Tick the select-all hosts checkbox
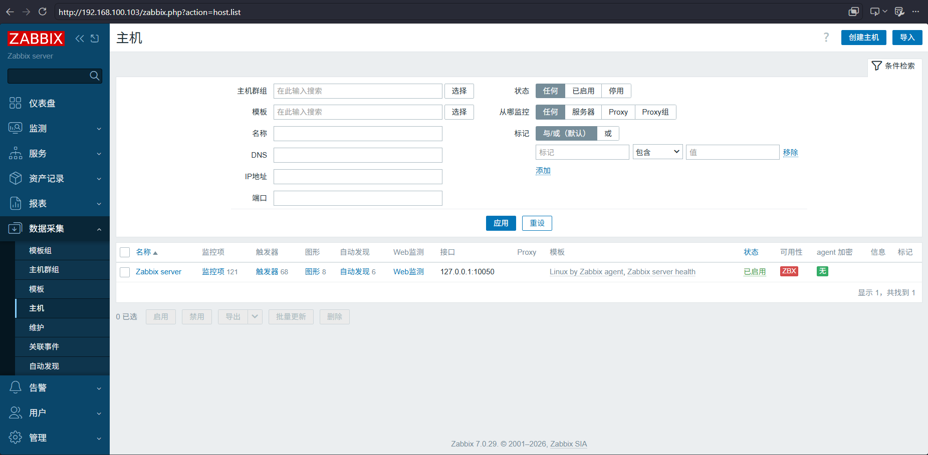This screenshot has height=455, width=928. (x=125, y=252)
